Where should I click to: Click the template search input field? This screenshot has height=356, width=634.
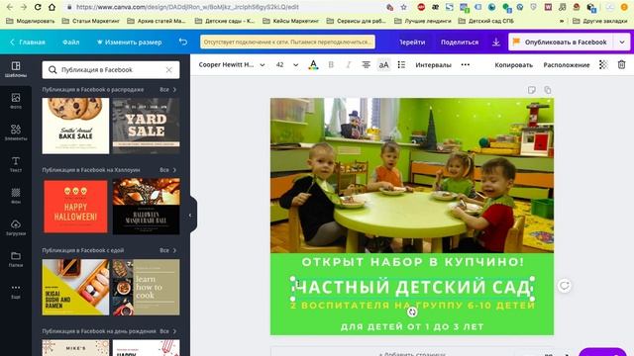[x=111, y=70]
